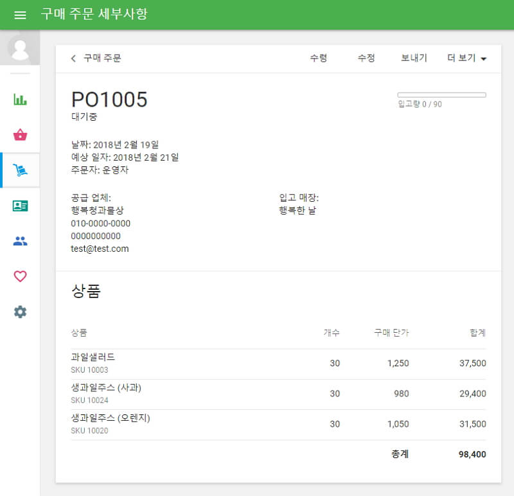Open the inventory hand truck icon
Image resolution: width=514 pixels, height=496 pixels.
coord(20,170)
